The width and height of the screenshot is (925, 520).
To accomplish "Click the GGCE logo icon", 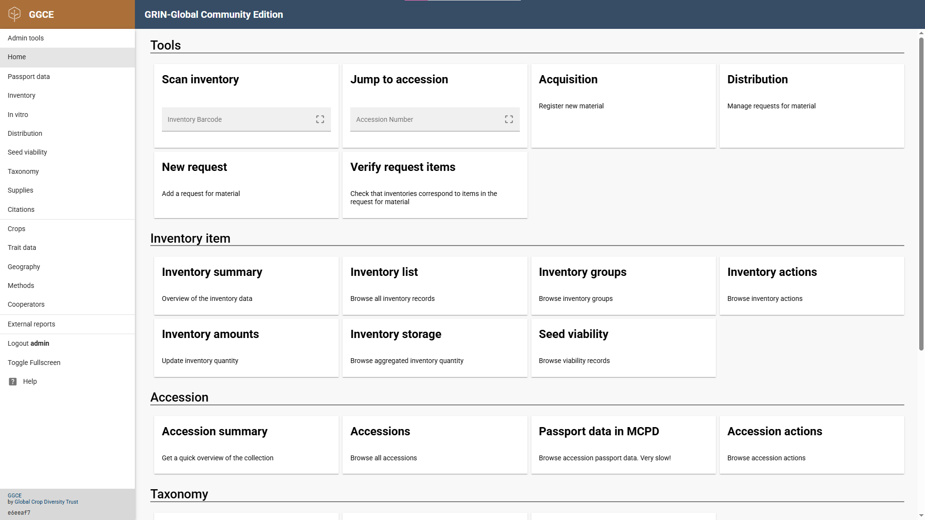I will (14, 14).
